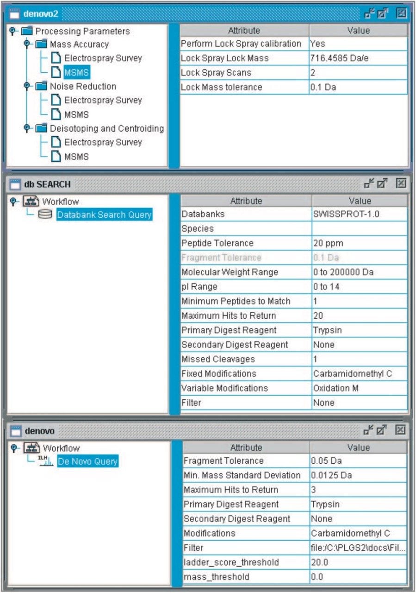Viewport: 416px width, 593px height.
Task: Click db SEARCH window title icon
Action: pos(15,184)
